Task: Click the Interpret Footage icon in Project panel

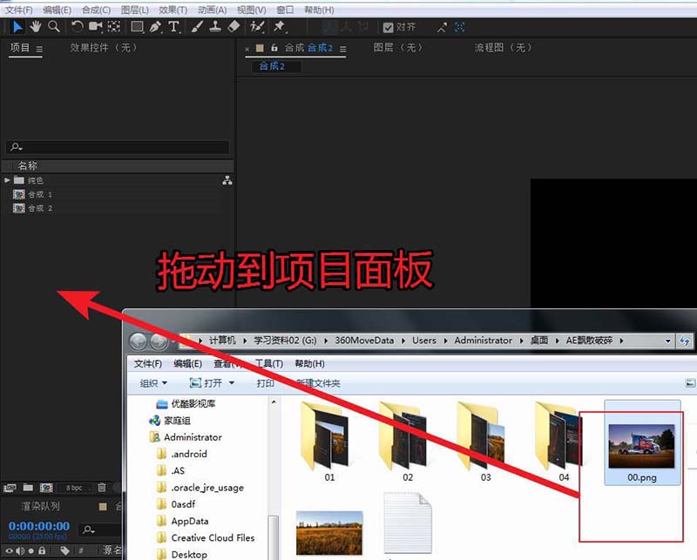Action: 10,488
